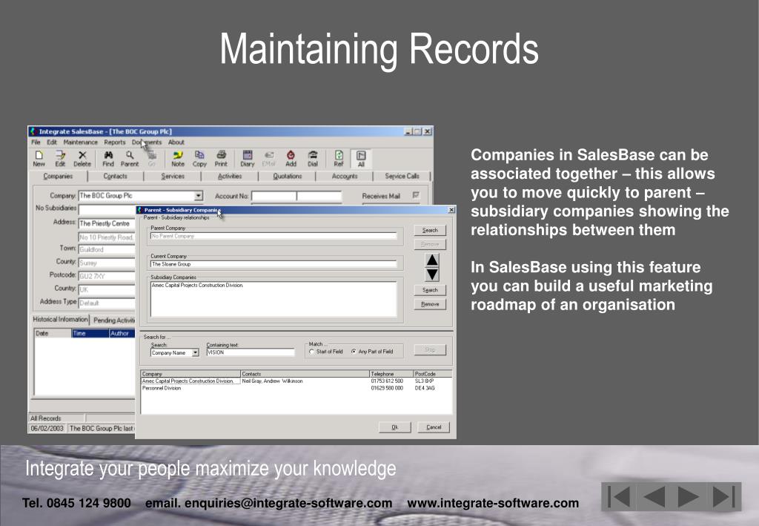Open Find with the binoculars icon

coord(108,158)
